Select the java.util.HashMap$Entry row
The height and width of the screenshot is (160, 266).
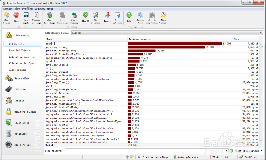pyautogui.click(x=152, y=51)
